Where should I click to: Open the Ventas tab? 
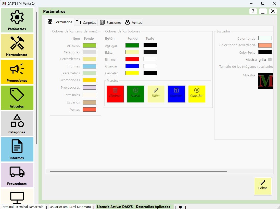point(133,22)
